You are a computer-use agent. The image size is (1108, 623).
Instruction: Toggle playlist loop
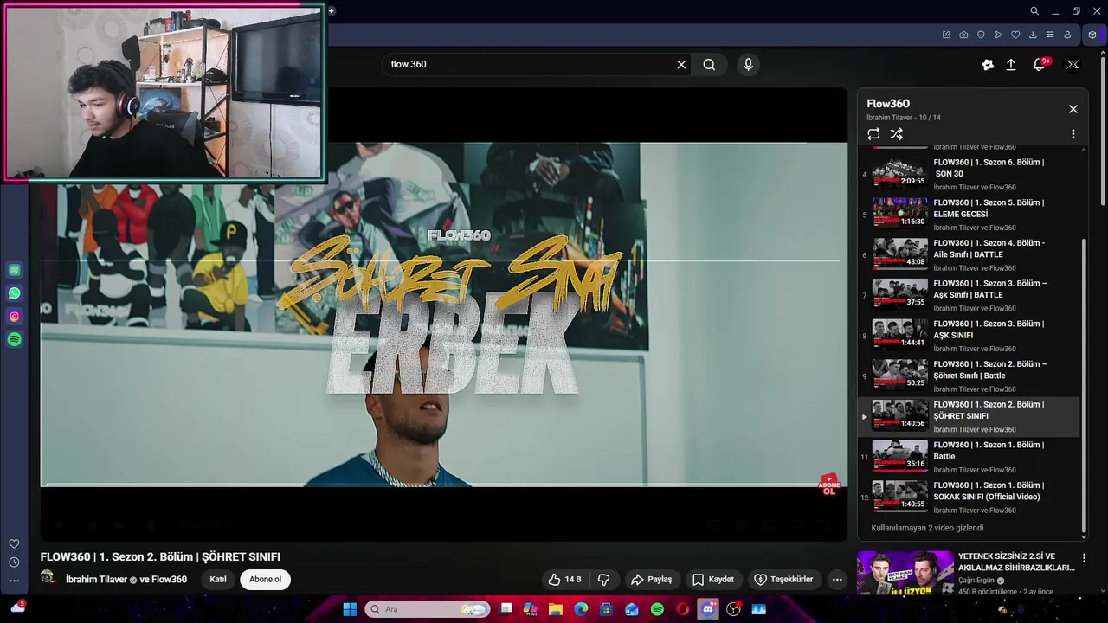click(873, 134)
